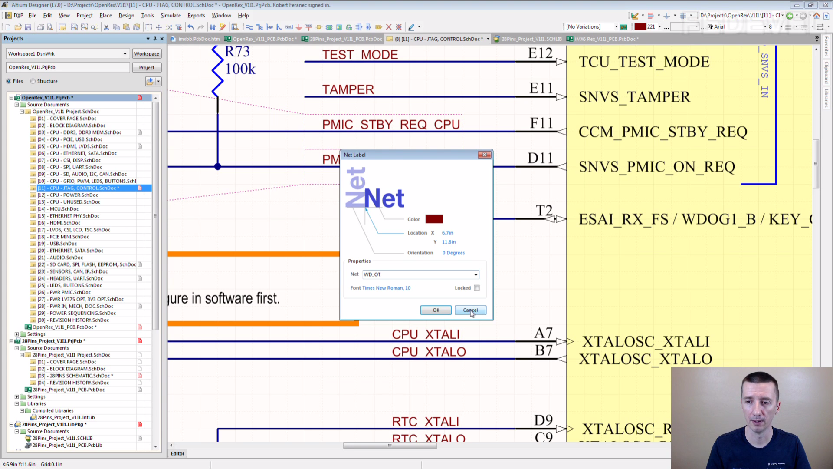The height and width of the screenshot is (469, 833).
Task: Select the GND power port tool
Action: [299, 27]
